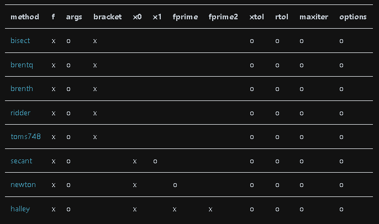379x224 pixels.
Task: Click the ridder method link
Action: coord(20,113)
